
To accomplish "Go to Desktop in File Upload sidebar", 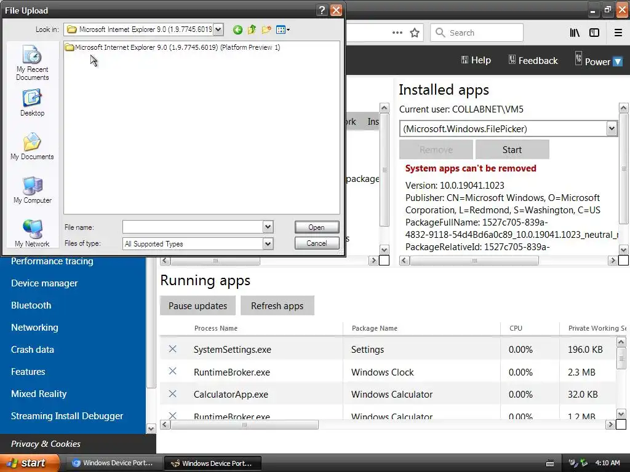I will pos(32,103).
